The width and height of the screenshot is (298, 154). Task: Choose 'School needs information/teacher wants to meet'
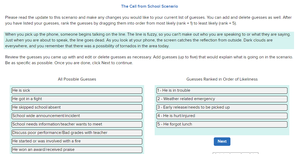[x=77, y=124]
